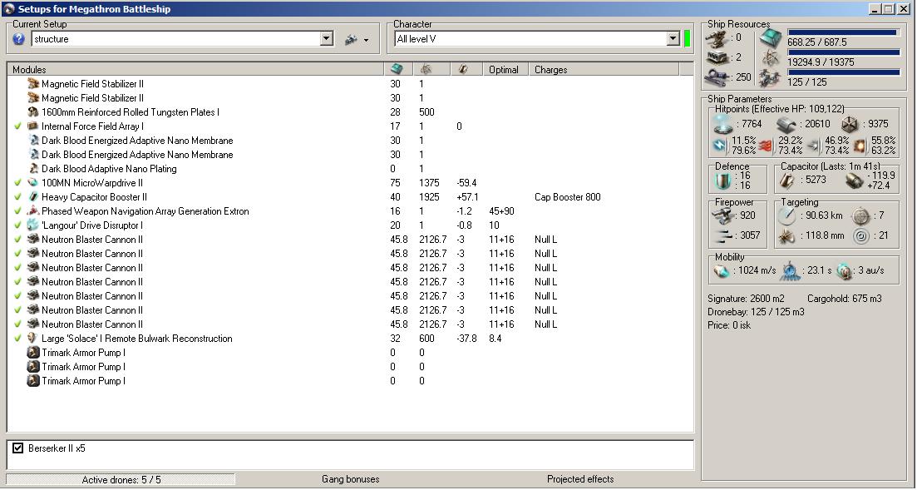Viewport: 917px width, 490px height.
Task: Click the Cargohold: 675 m3 text
Action: click(844, 299)
